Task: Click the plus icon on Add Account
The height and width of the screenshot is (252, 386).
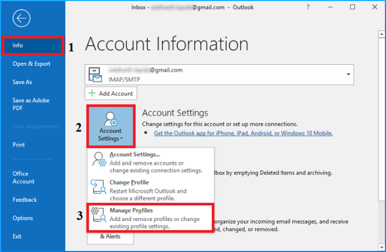Action: coord(92,94)
